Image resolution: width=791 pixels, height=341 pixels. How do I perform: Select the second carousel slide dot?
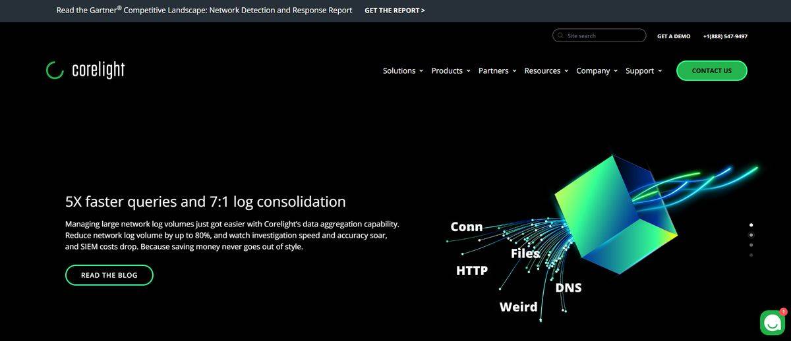click(x=751, y=235)
